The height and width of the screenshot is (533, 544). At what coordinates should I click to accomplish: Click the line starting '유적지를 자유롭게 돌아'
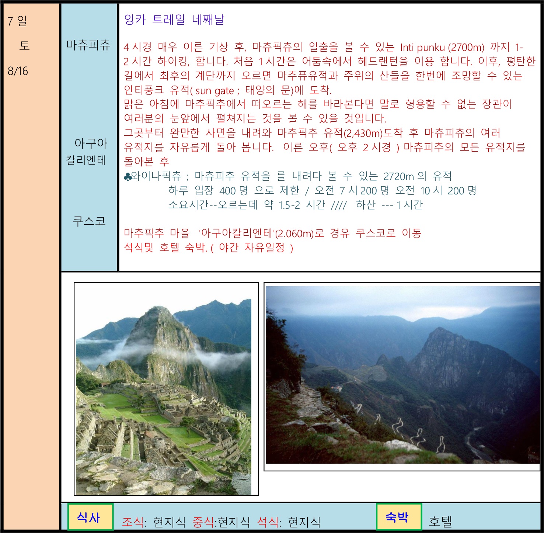(324, 147)
